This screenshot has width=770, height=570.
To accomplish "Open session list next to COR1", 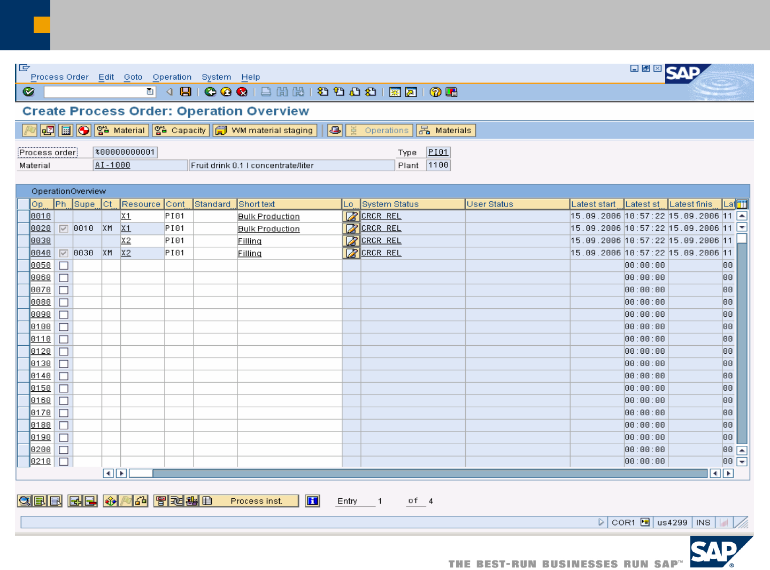I will pyautogui.click(x=645, y=522).
